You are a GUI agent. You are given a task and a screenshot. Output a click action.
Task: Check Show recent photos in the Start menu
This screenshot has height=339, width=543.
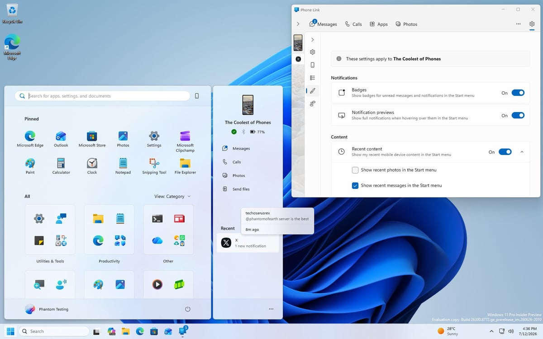click(355, 170)
